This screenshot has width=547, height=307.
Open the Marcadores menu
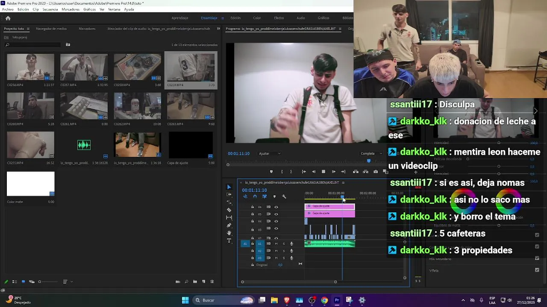pyautogui.click(x=71, y=9)
